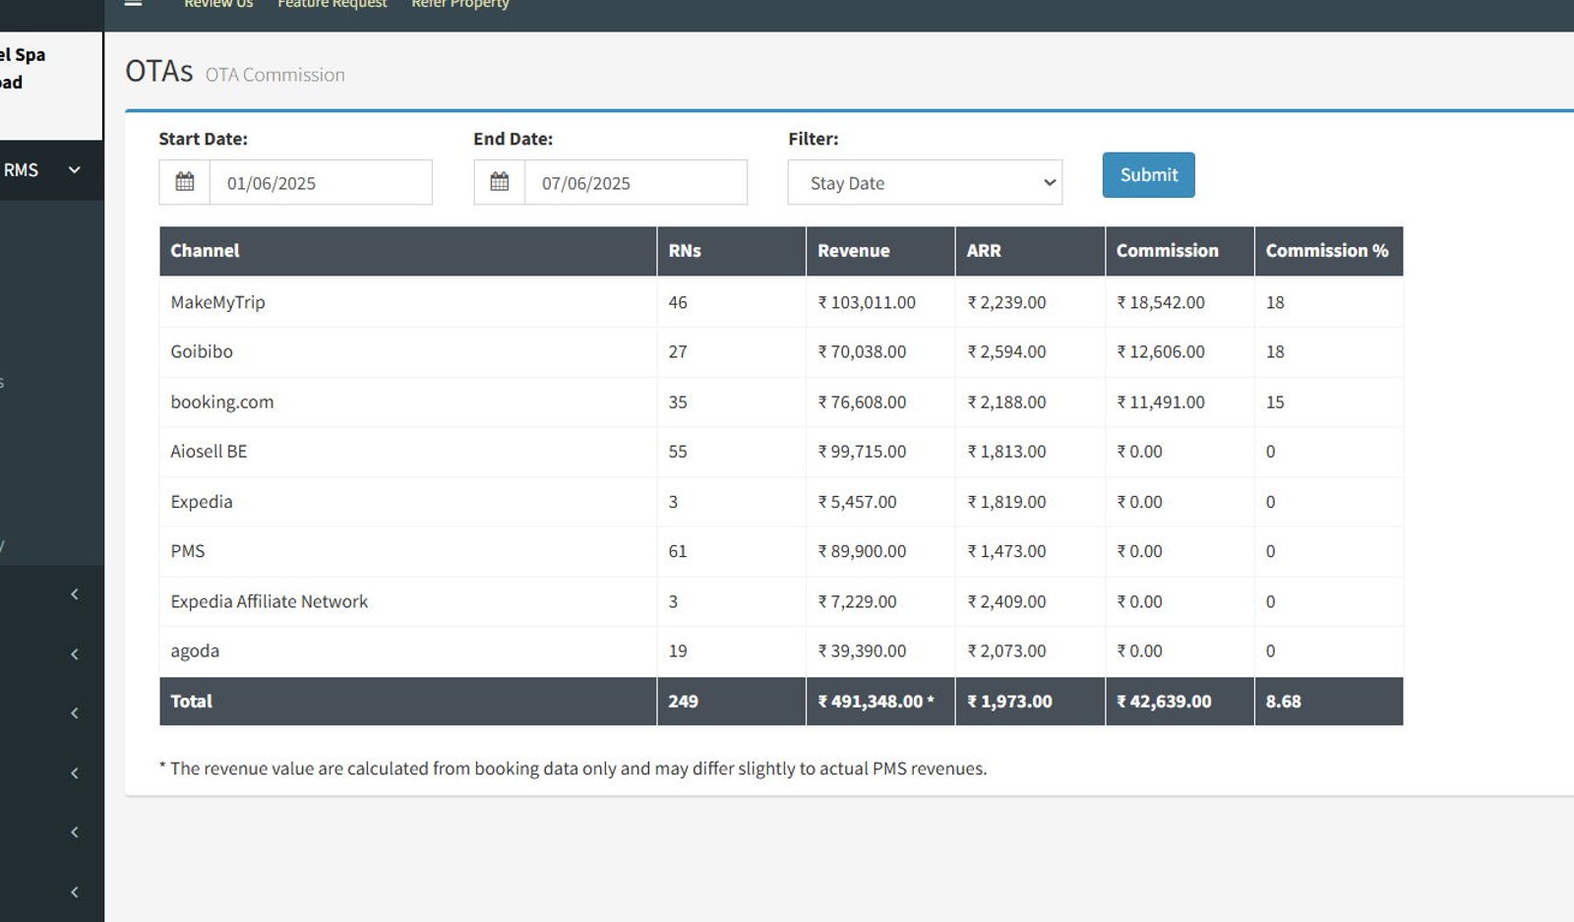This screenshot has width=1574, height=922.
Task: Select the booking.com channel row
Action: tap(781, 401)
